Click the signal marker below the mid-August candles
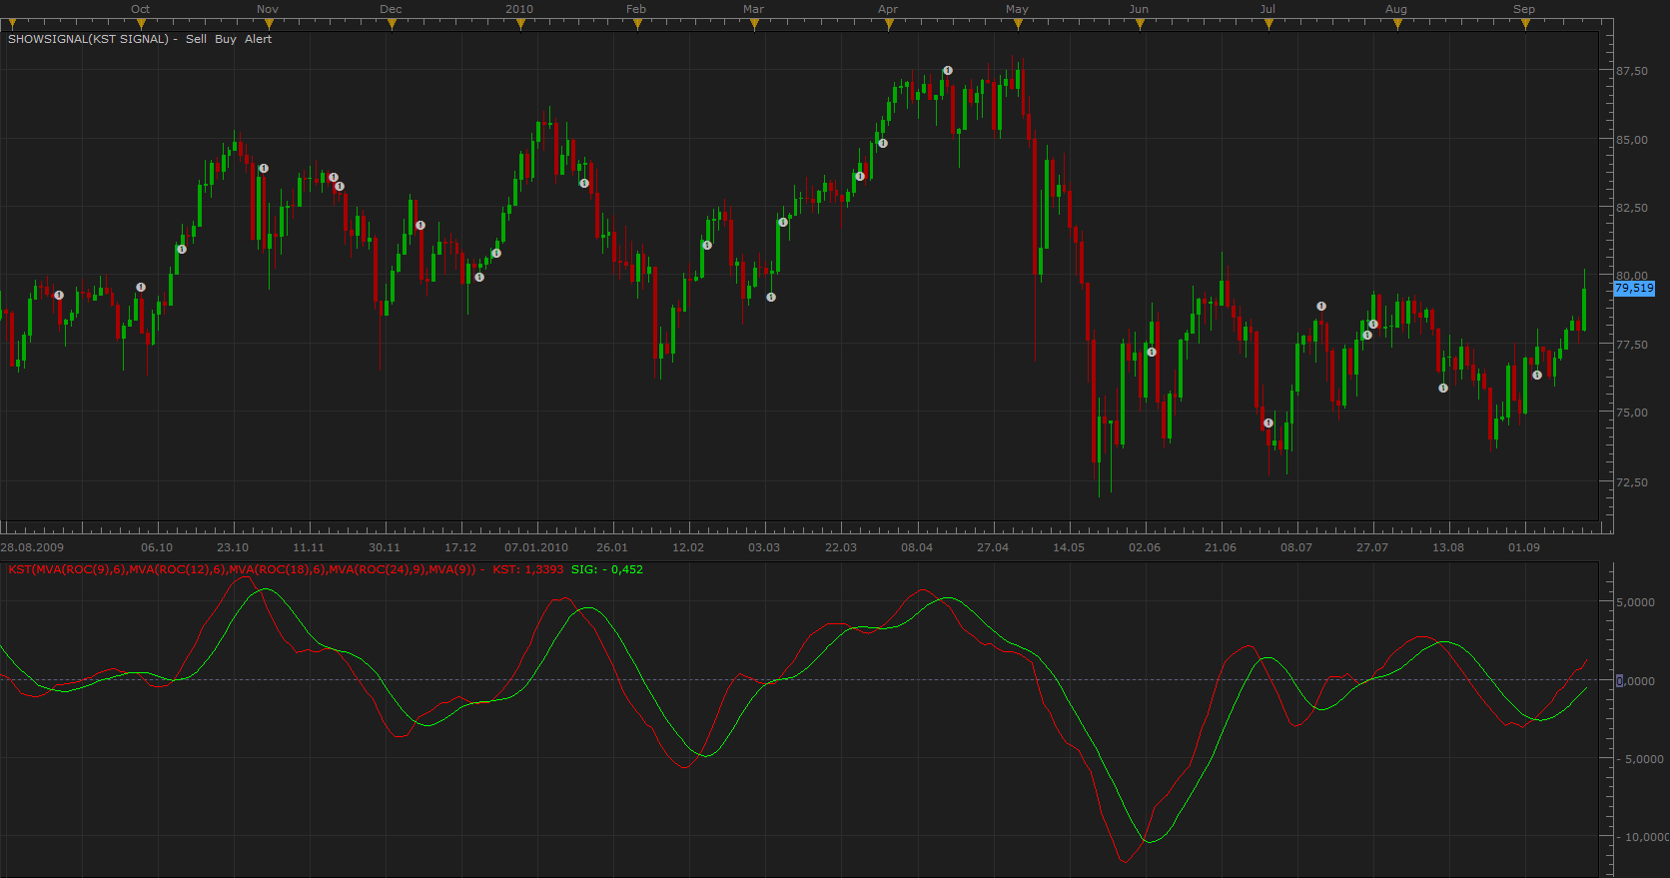The width and height of the screenshot is (1670, 878). (x=1443, y=389)
